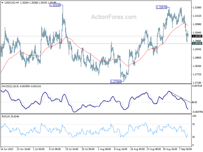Select the USDCAD,H4 chart title text

tap(12, 3)
